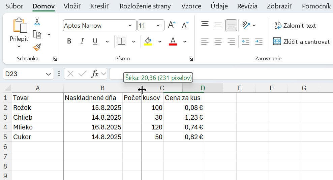Open Schránka clipboard dialog launcher
Screen dimensions: 333x180
tap(55, 59)
